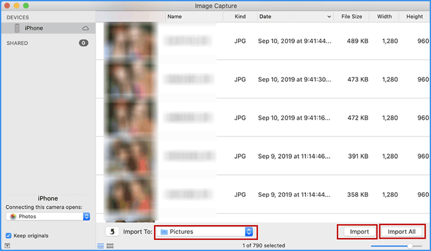The width and height of the screenshot is (431, 251).
Task: Open the Import To Pictures dropdown
Action: [x=206, y=232]
